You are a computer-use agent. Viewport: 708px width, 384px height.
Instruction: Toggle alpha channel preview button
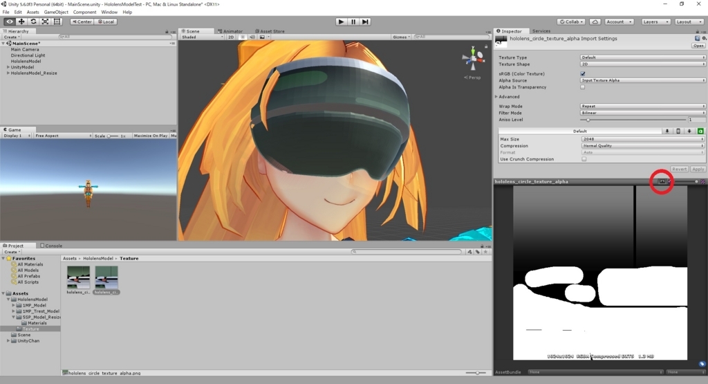(662, 181)
